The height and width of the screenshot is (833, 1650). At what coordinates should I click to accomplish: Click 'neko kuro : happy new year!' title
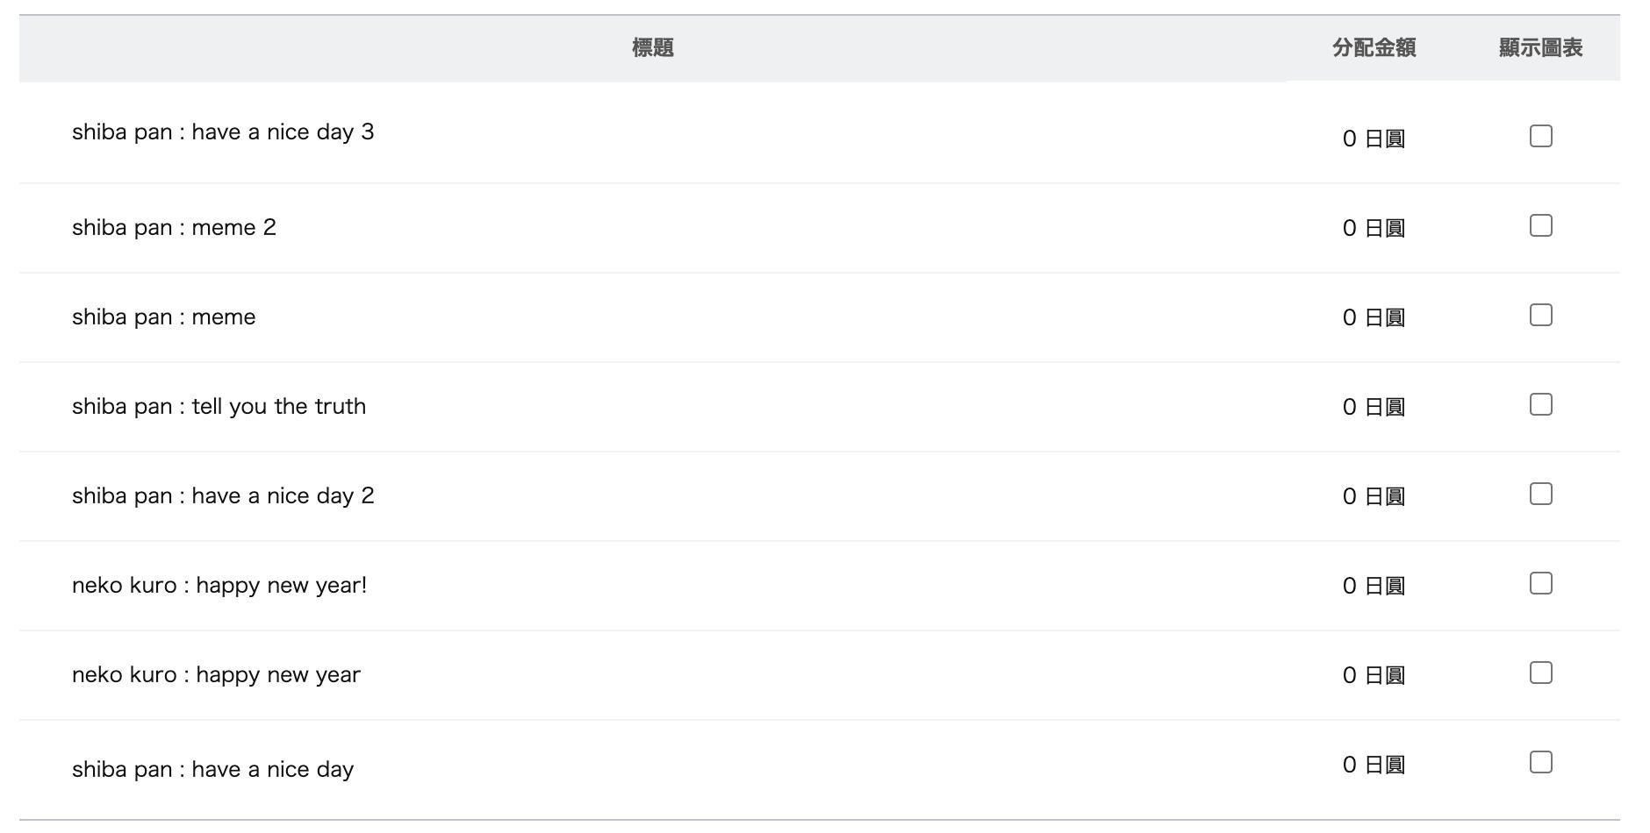tap(219, 586)
